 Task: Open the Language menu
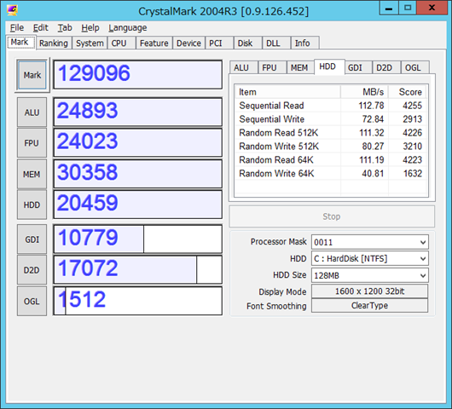pos(128,27)
